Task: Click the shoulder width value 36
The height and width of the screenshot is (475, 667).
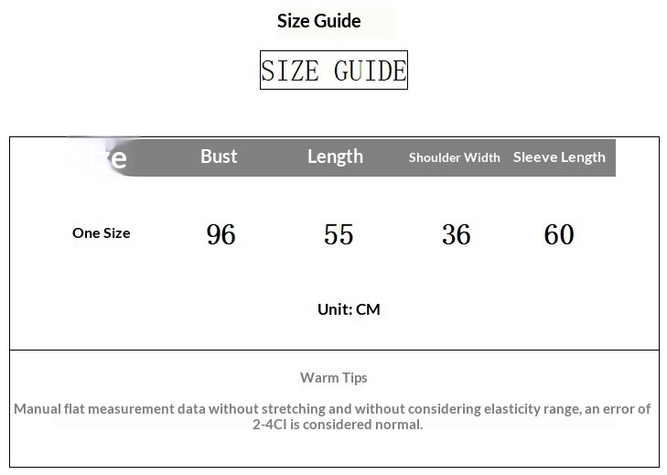Action: coord(456,235)
